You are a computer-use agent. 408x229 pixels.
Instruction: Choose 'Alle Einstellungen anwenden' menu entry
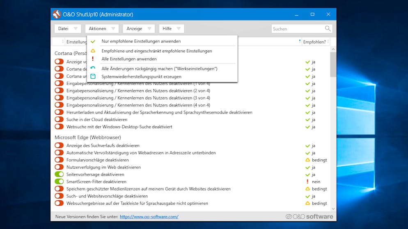click(162, 59)
